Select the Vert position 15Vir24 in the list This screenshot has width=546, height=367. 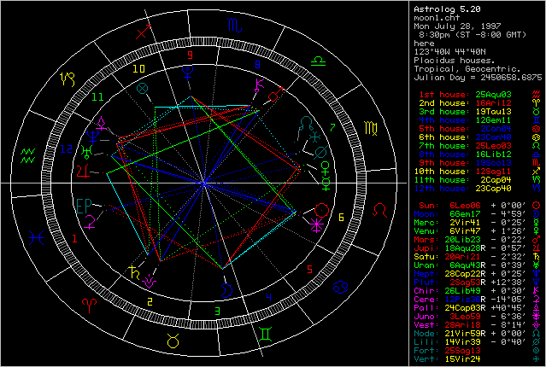(463, 359)
